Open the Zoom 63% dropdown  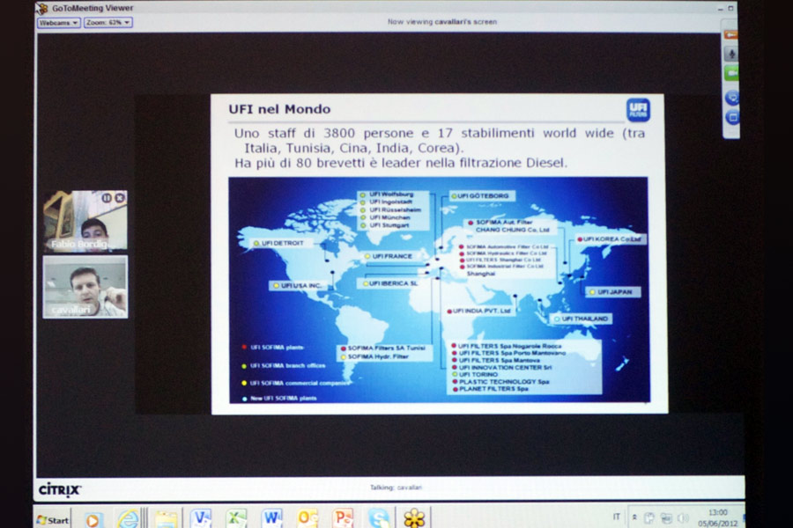[108, 23]
